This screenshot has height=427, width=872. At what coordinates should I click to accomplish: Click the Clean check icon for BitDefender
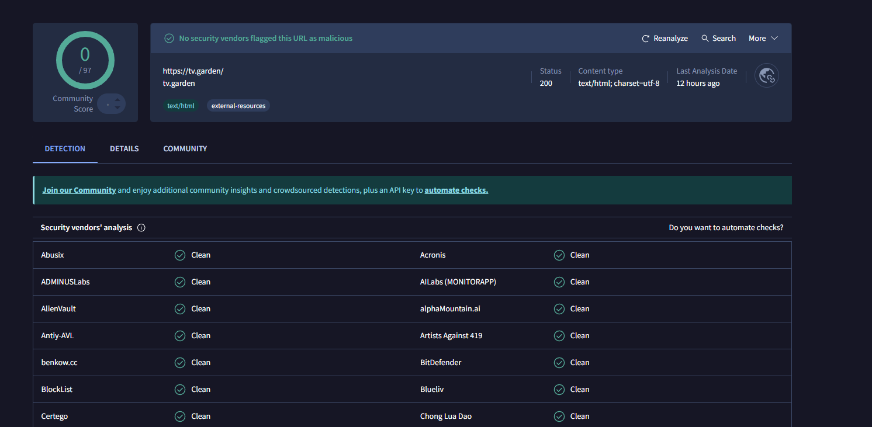pos(559,363)
